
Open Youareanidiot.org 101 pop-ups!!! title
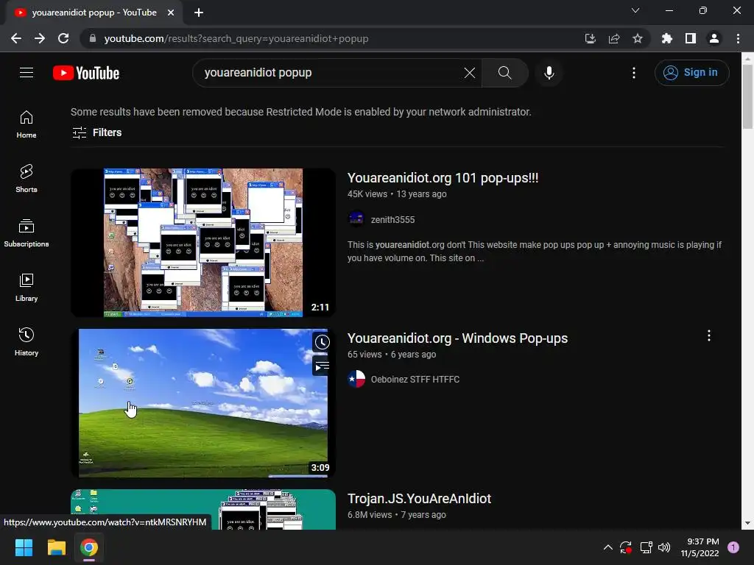[443, 178]
